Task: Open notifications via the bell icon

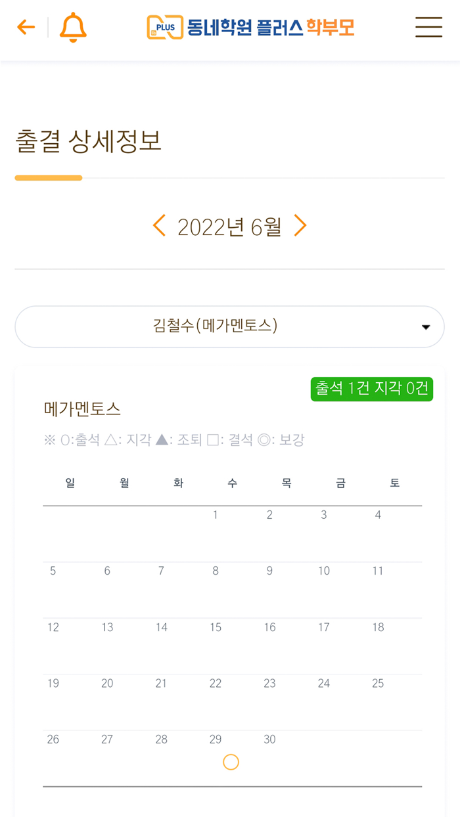Action: [73, 28]
